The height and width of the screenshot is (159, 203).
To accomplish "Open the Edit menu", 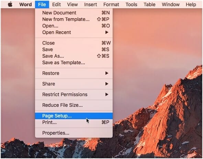I will pyautogui.click(x=56, y=4).
